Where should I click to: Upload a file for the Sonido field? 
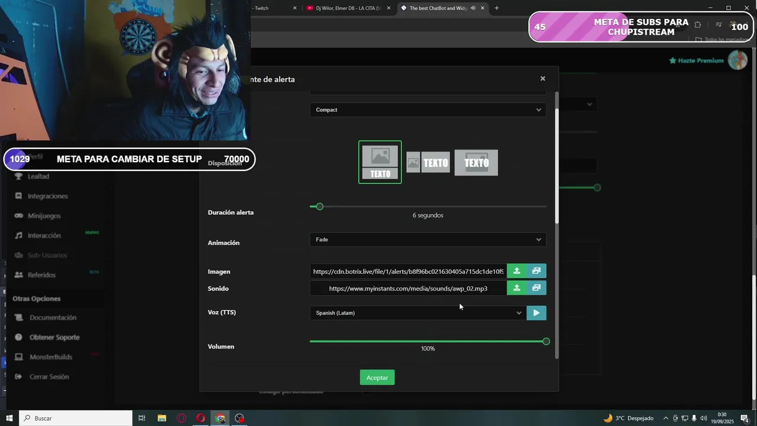pyautogui.click(x=517, y=288)
